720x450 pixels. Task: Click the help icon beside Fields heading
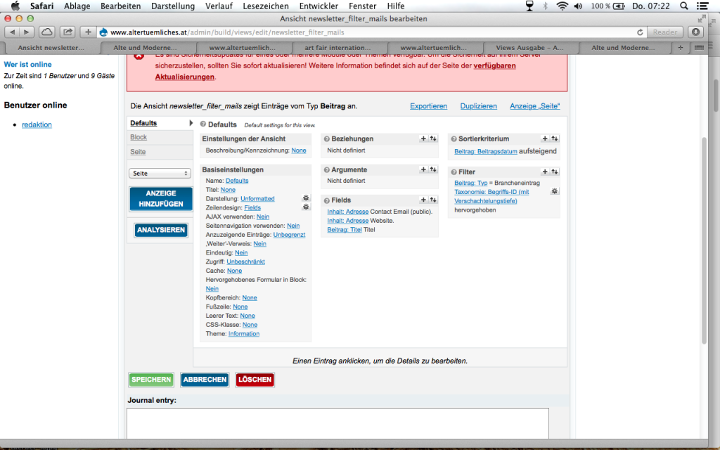pos(327,200)
